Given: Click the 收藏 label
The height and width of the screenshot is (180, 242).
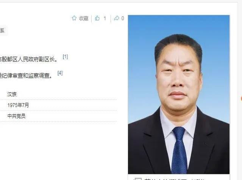Looking at the screenshot, I should coord(84,19).
